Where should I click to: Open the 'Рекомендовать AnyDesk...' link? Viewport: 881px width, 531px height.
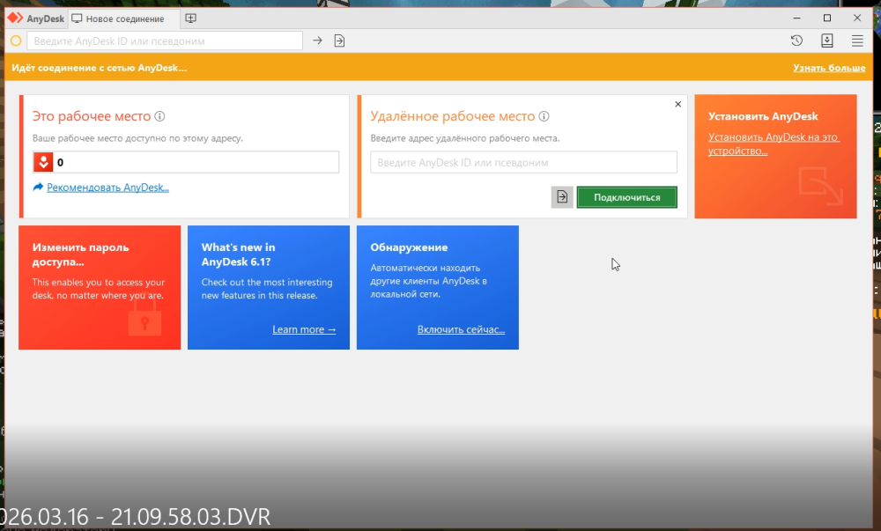[x=107, y=188]
